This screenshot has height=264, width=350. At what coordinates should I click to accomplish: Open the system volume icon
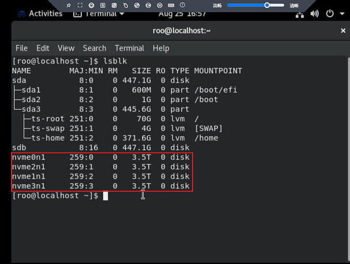tap(315, 14)
